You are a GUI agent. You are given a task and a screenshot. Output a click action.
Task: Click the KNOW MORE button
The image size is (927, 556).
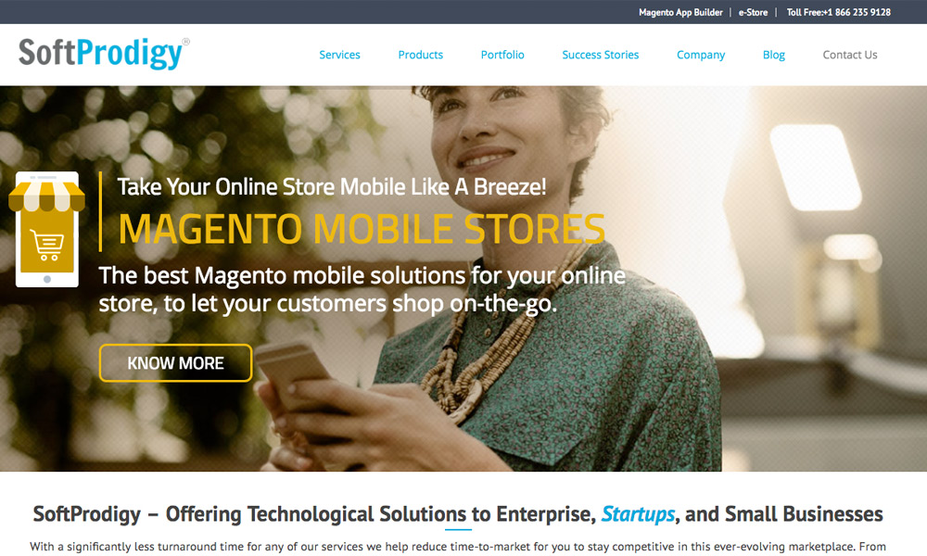[x=175, y=362]
